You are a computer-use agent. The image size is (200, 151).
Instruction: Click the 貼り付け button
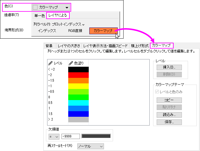click(169, 107)
